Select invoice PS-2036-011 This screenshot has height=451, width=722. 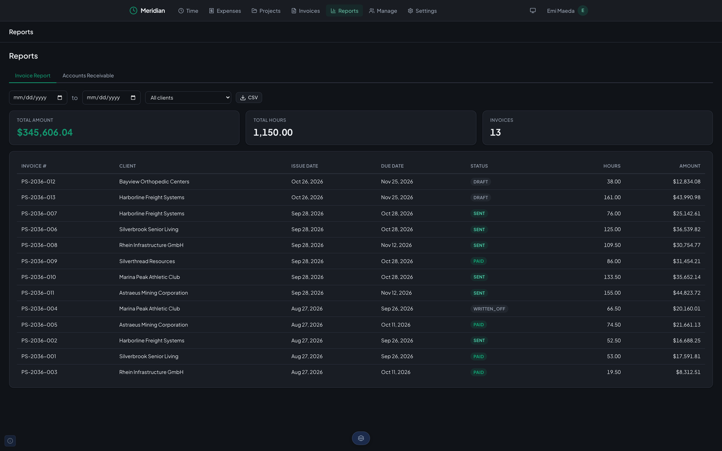tap(38, 293)
